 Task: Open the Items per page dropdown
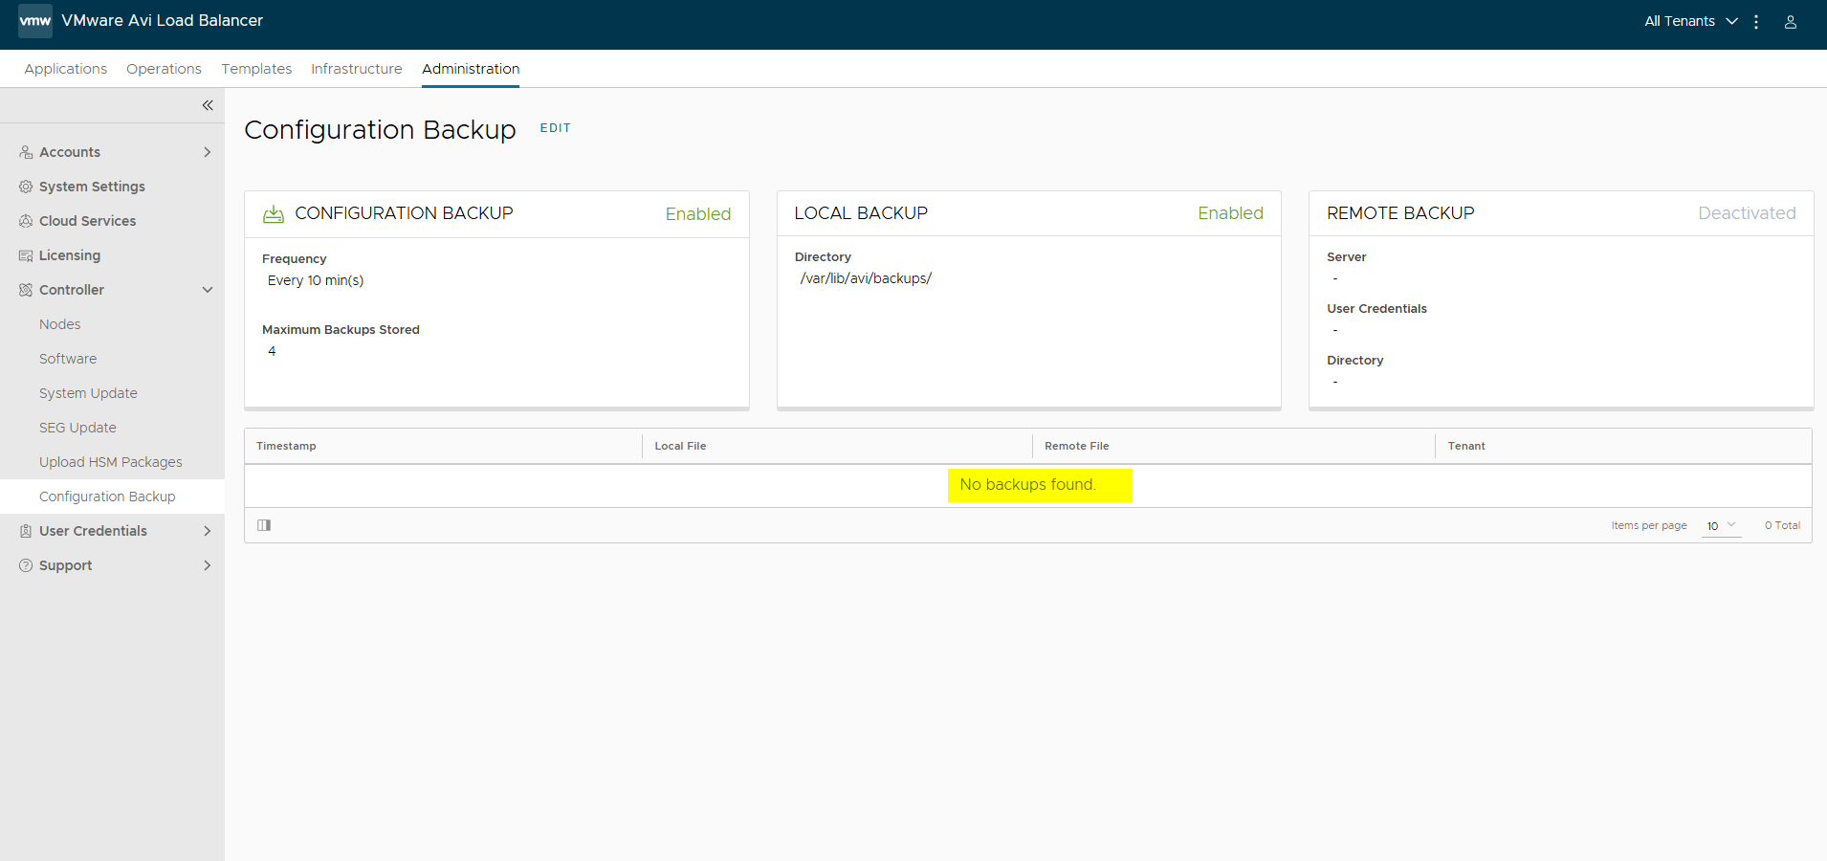click(1721, 525)
